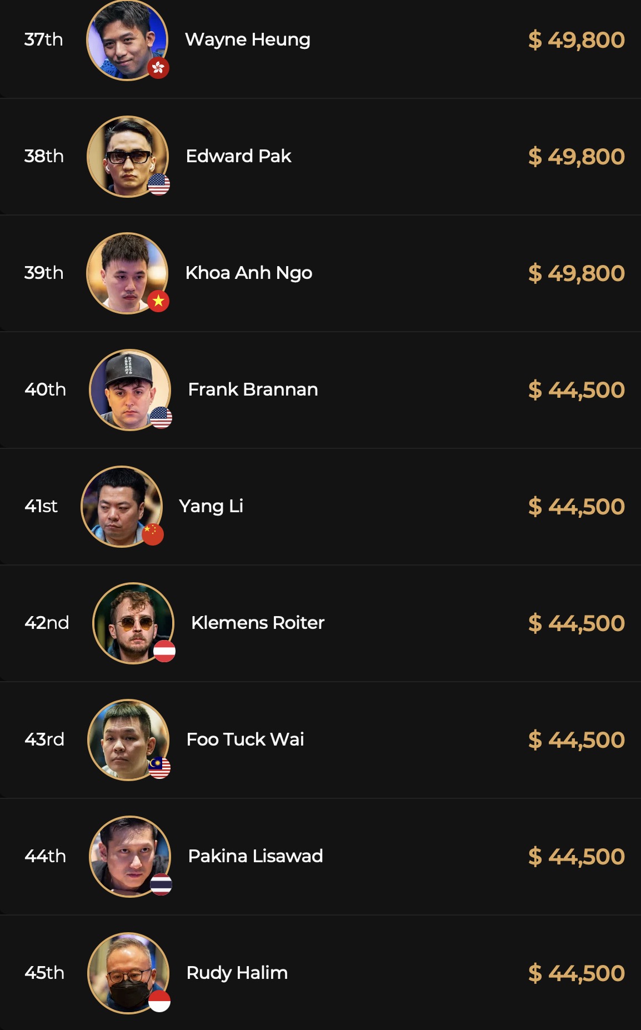Open Rudy Halim's masked profile photo
641x1030 pixels.
[x=128, y=973]
